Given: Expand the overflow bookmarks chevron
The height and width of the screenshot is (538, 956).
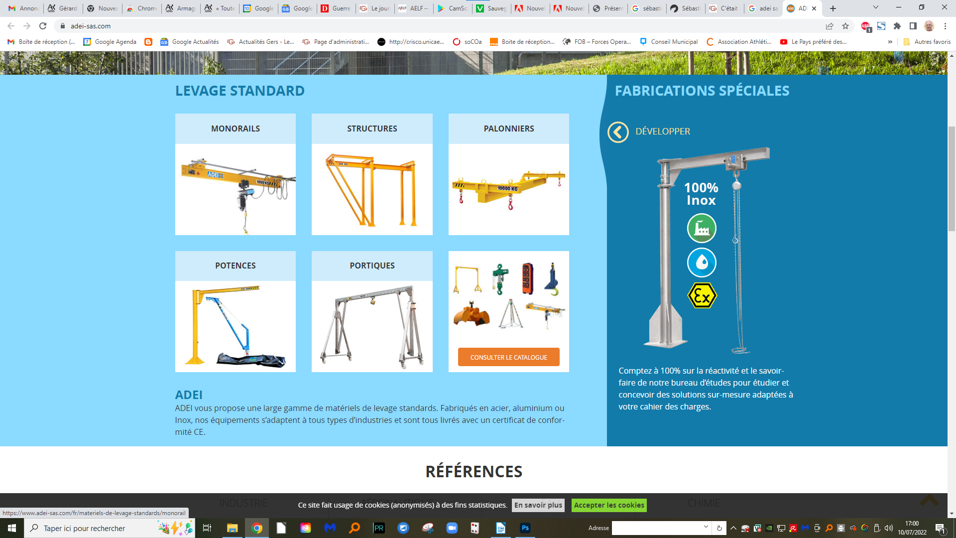Looking at the screenshot, I should pyautogui.click(x=890, y=42).
